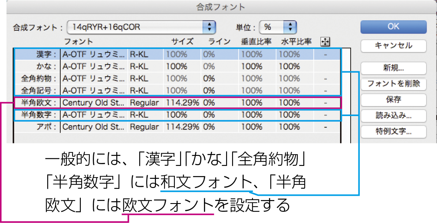Select the かな row label
This screenshot has height=223, width=437.
[x=47, y=67]
